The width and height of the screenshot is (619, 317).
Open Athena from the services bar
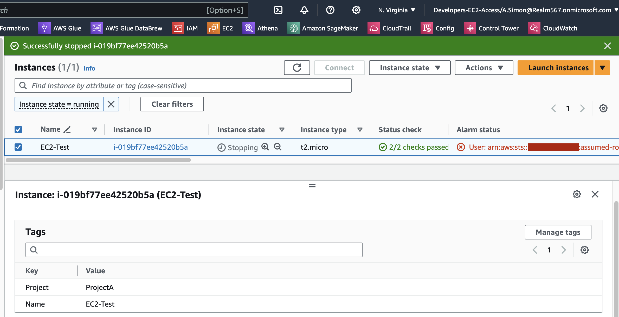(261, 28)
